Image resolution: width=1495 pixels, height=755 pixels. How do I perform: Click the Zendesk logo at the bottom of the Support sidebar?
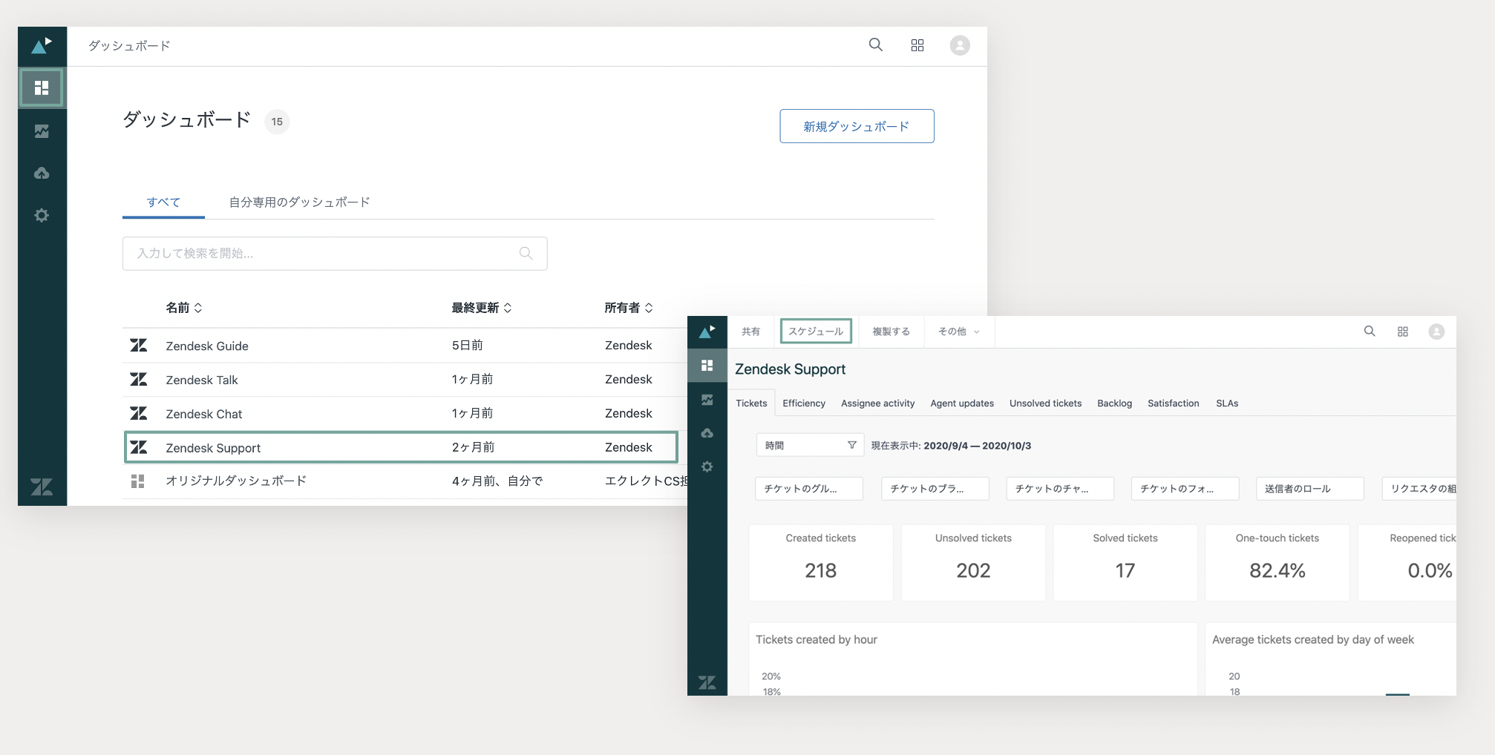point(707,682)
